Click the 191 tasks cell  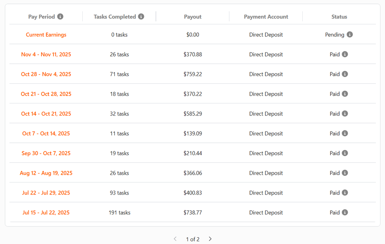tap(119, 213)
